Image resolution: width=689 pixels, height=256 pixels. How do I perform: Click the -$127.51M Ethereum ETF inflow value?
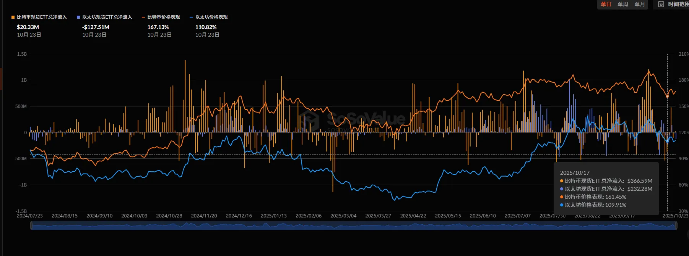click(x=96, y=27)
